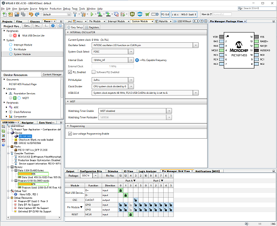Viewport: 277px width, 226px height.
Task: Toggle GPIO output lock for Port C 0
Action: click(x=145, y=209)
